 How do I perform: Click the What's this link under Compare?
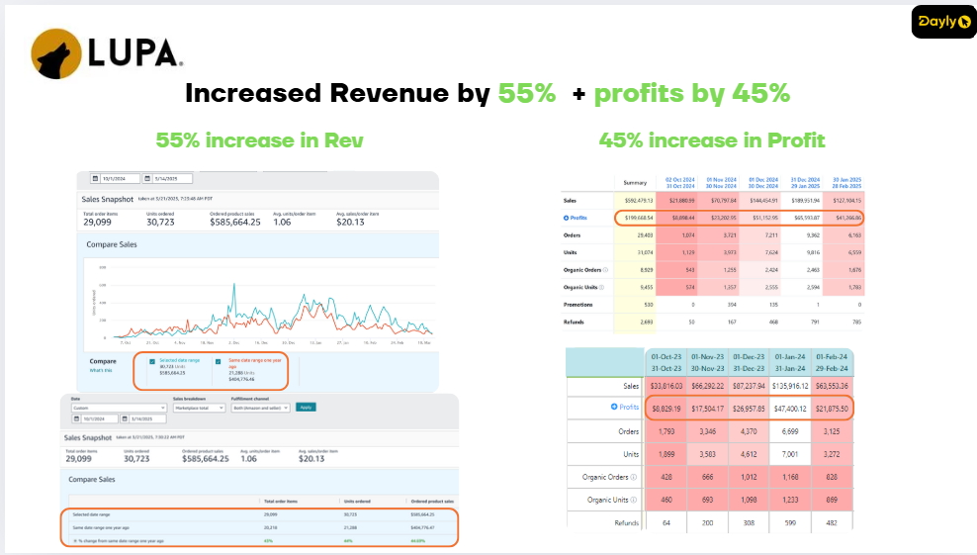point(100,370)
